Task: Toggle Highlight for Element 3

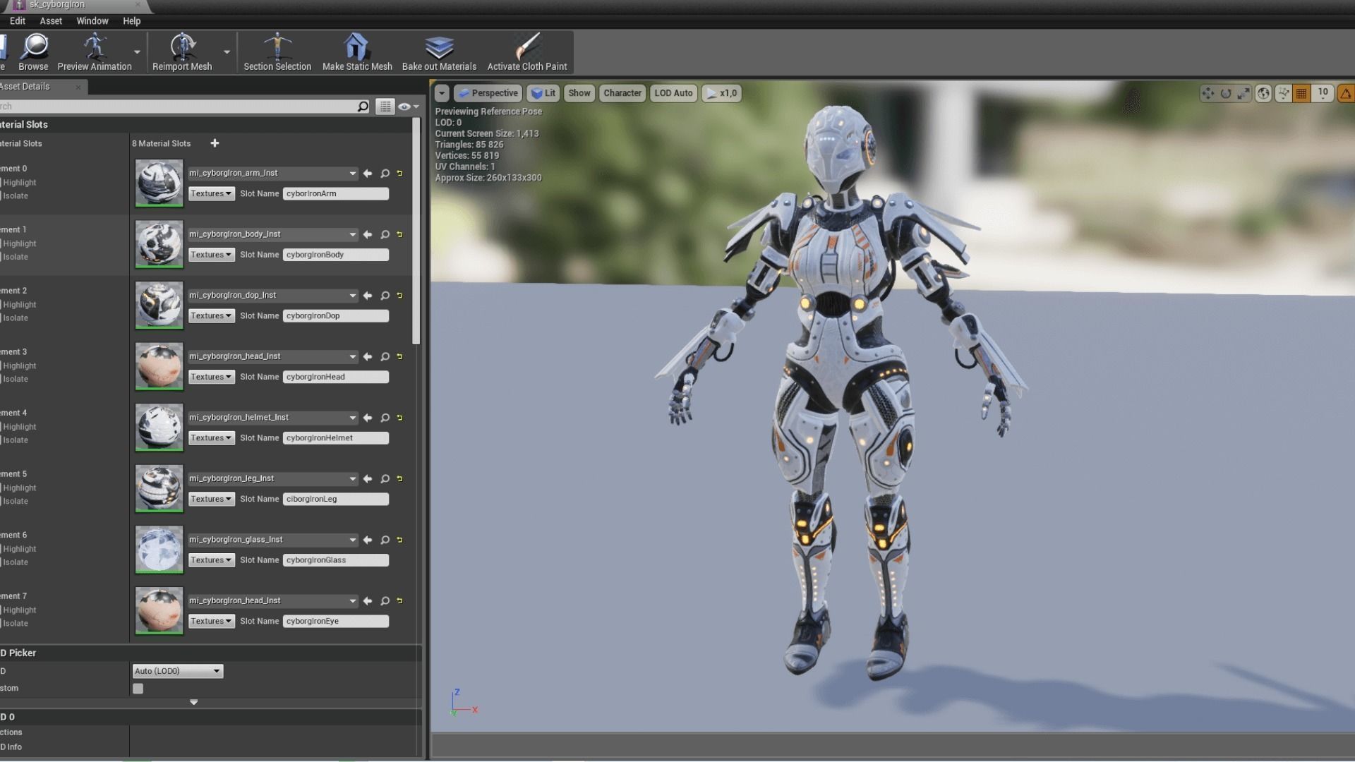Action: 17,366
